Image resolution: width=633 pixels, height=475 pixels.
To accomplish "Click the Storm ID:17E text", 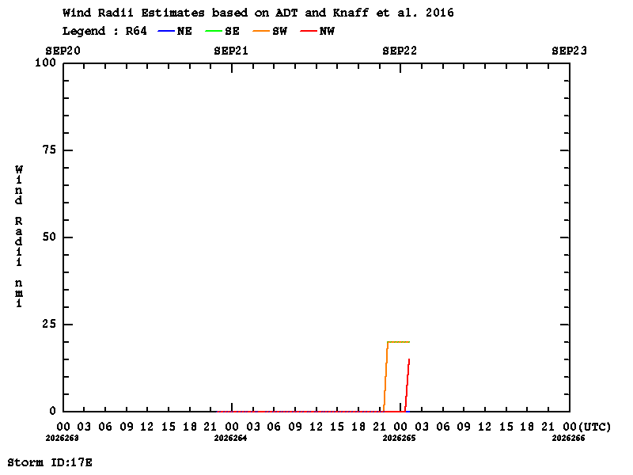I will 50,462.
